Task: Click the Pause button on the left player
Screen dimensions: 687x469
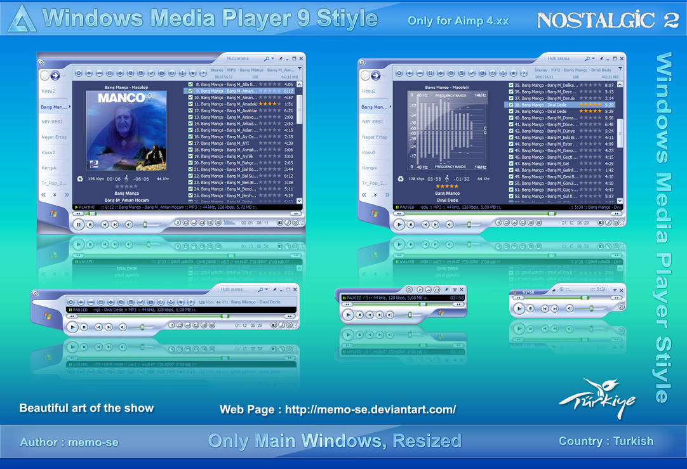Action: click(x=79, y=225)
